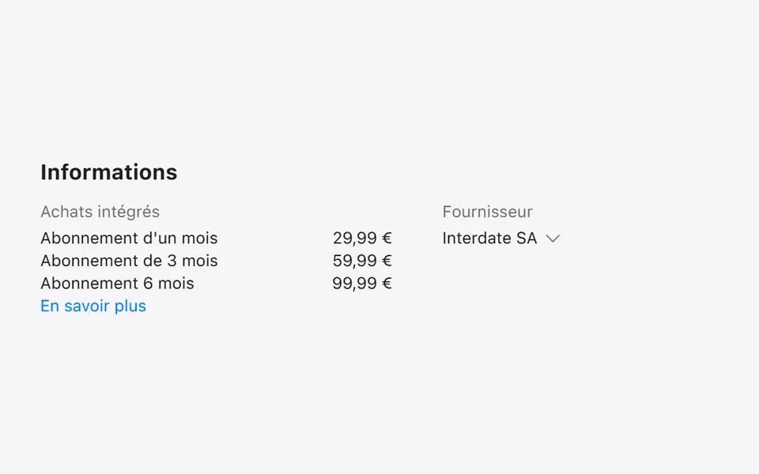Click the Informations section heading

109,172
